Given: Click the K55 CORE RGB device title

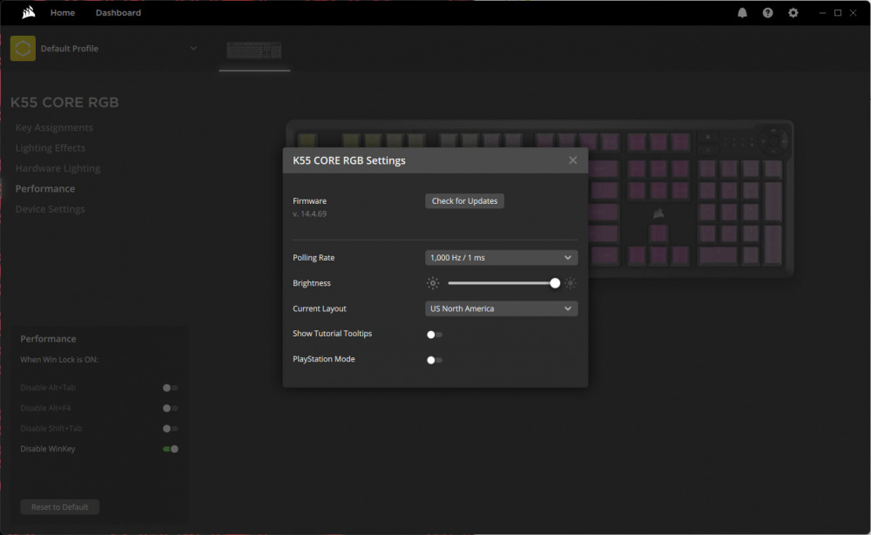Looking at the screenshot, I should (64, 102).
